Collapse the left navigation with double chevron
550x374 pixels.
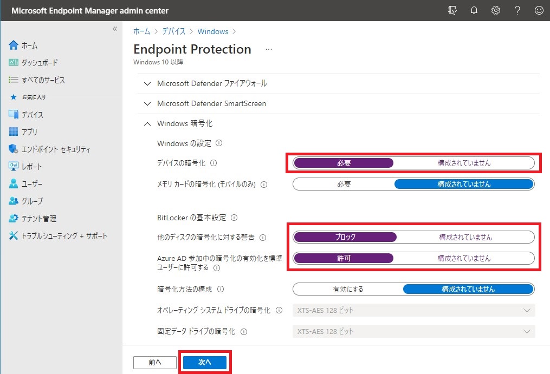point(115,29)
